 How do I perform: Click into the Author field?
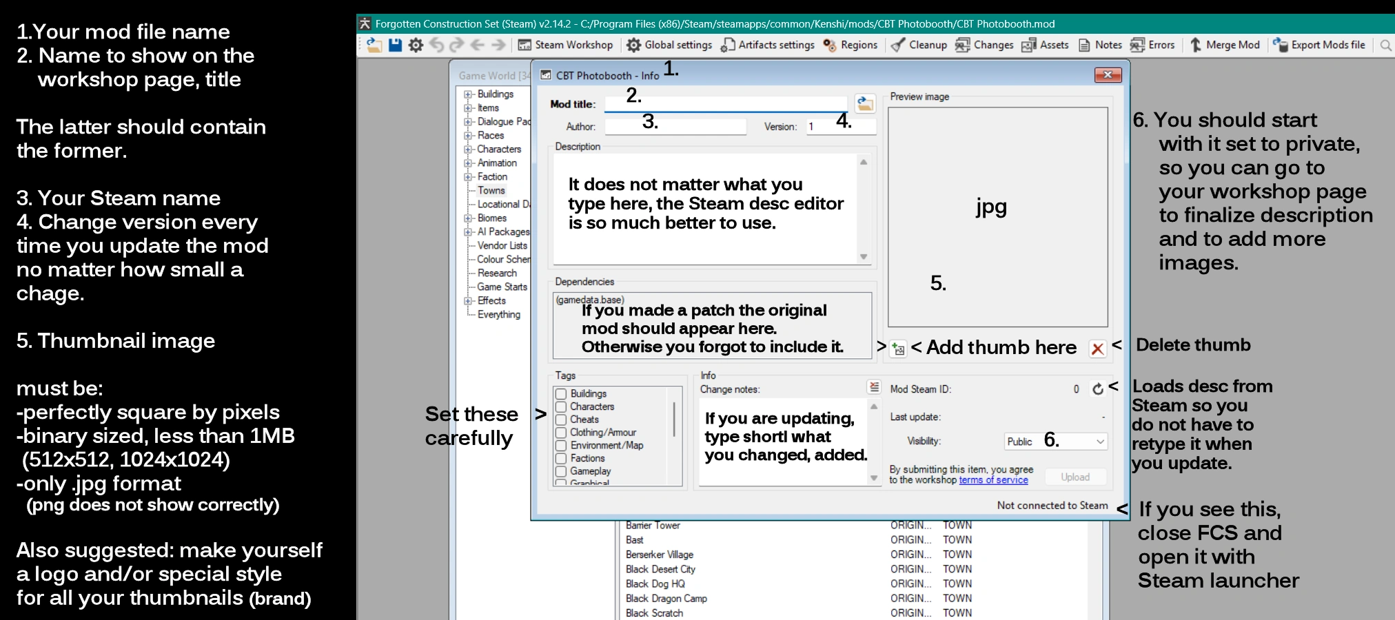click(x=675, y=127)
